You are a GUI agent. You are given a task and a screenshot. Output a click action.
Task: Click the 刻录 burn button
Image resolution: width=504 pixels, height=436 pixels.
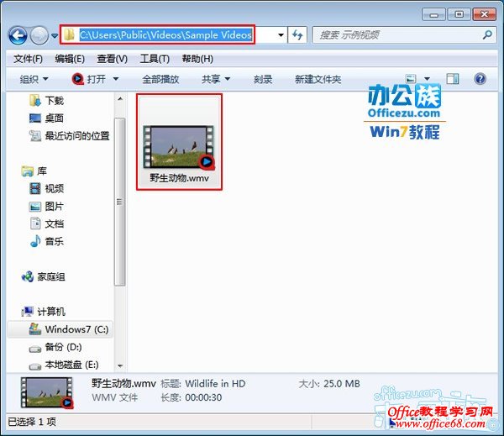pos(263,79)
